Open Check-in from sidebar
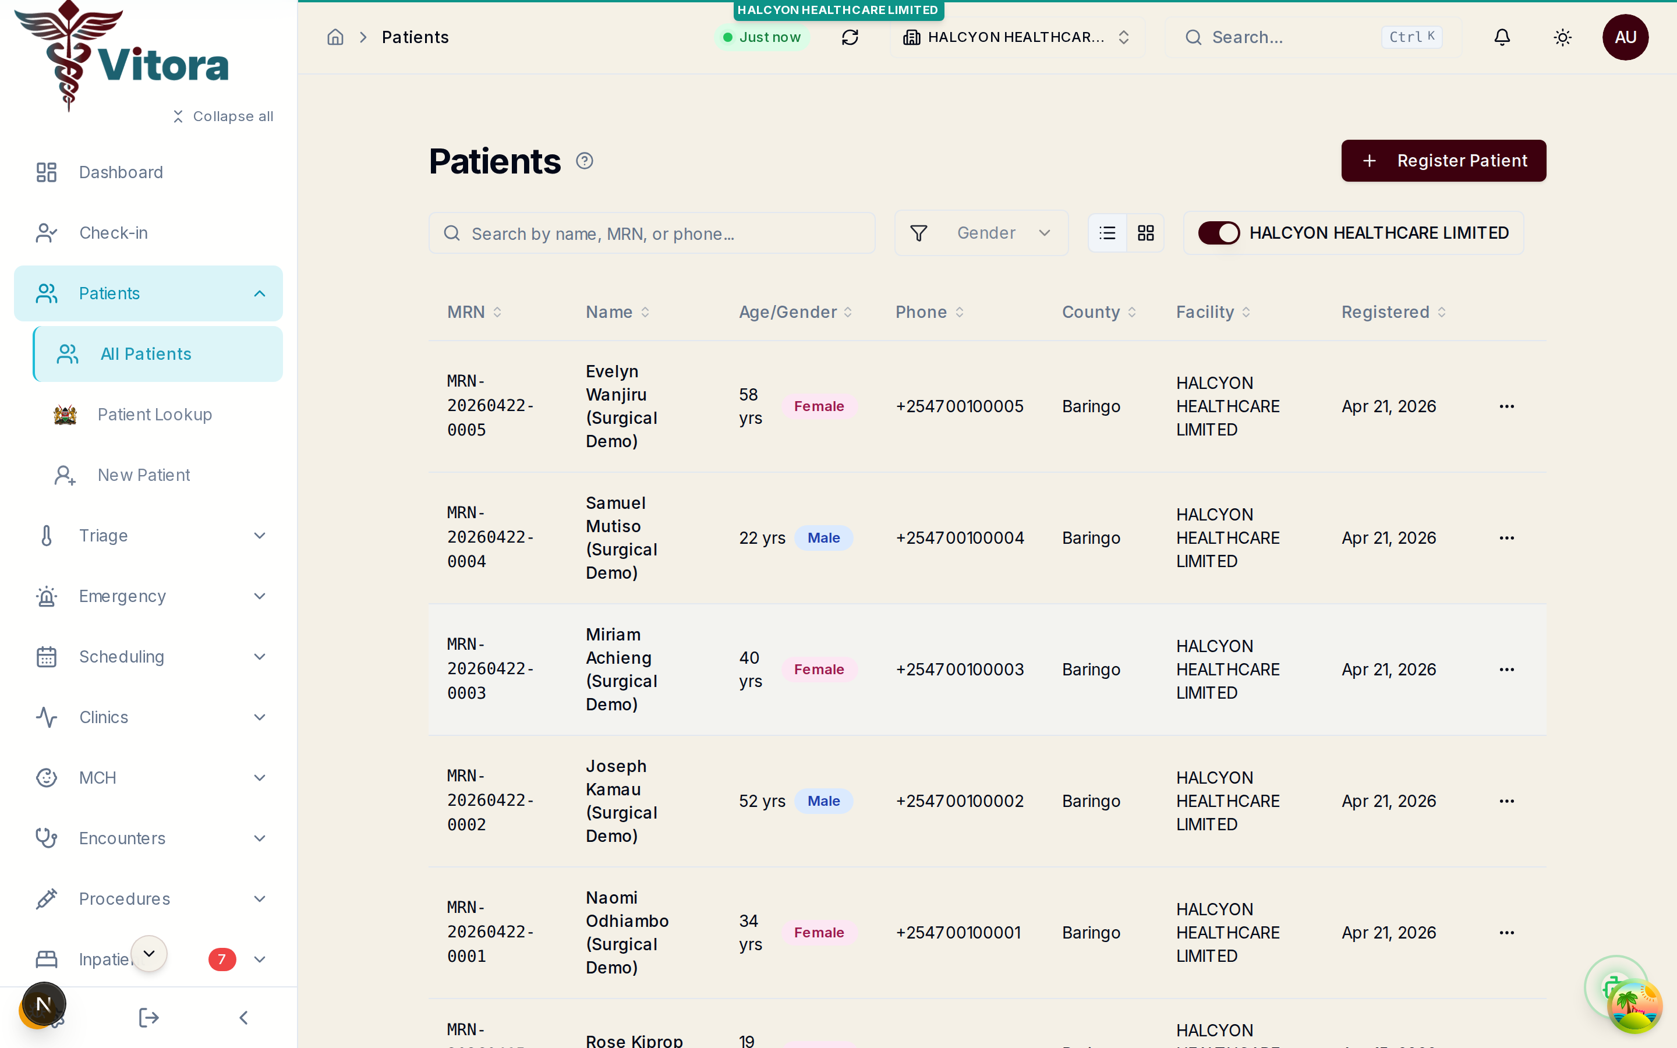 click(148, 233)
